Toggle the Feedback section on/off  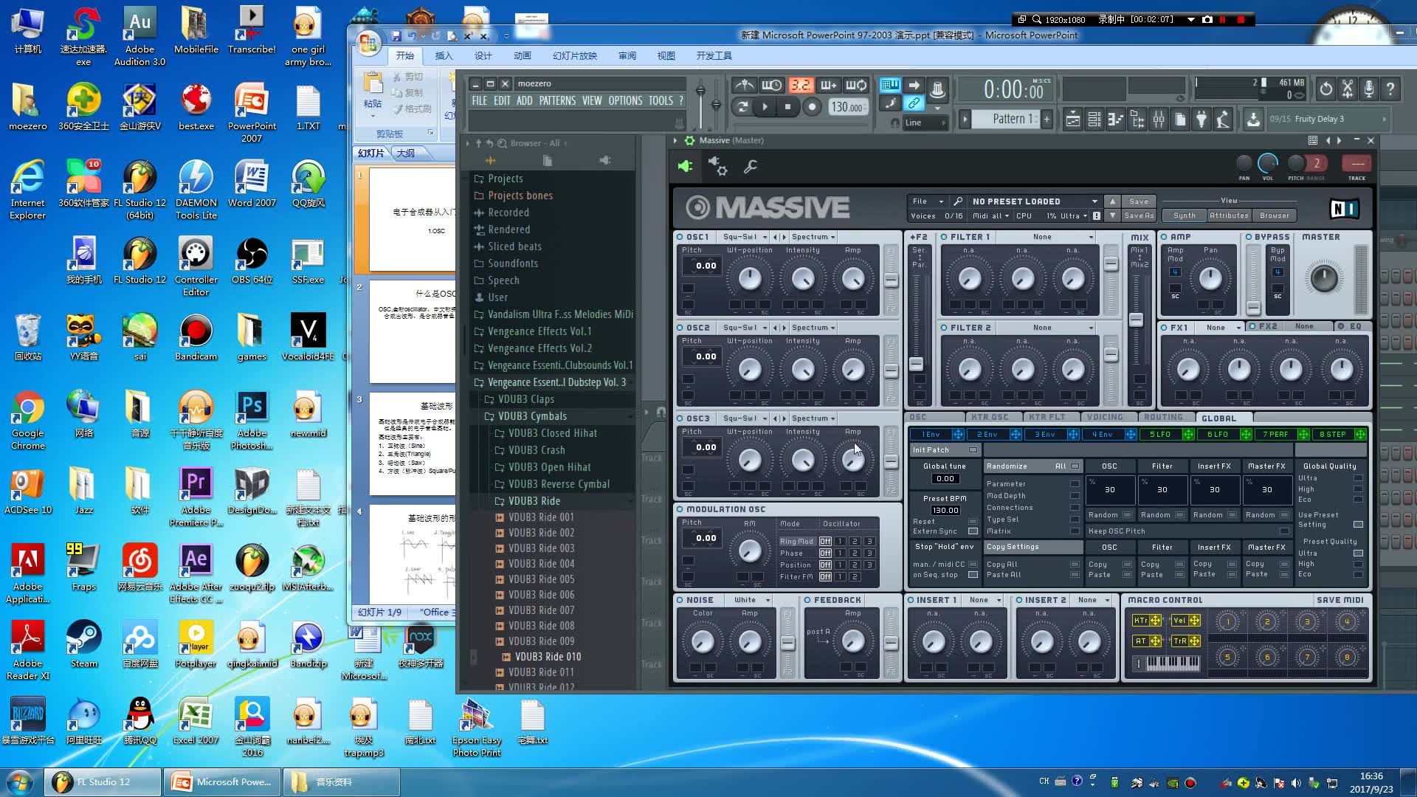click(x=807, y=600)
